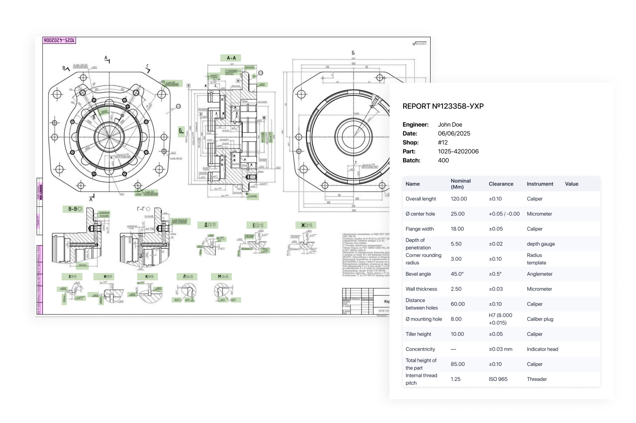Click the В-В section label
The image size is (636, 423).
[x=73, y=209]
